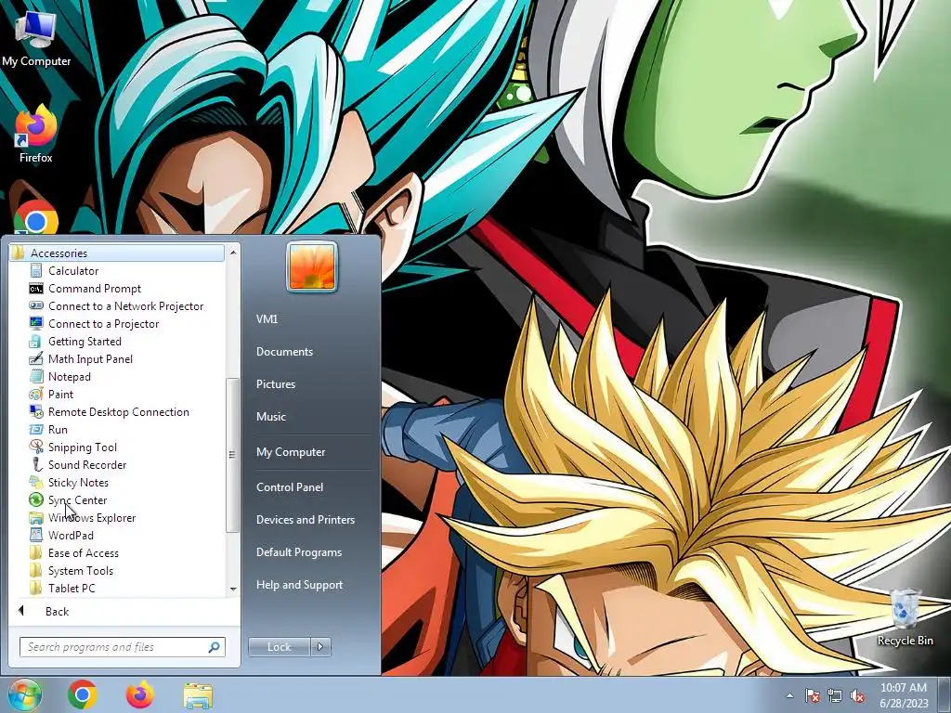Open the Run dialog entry

(58, 429)
